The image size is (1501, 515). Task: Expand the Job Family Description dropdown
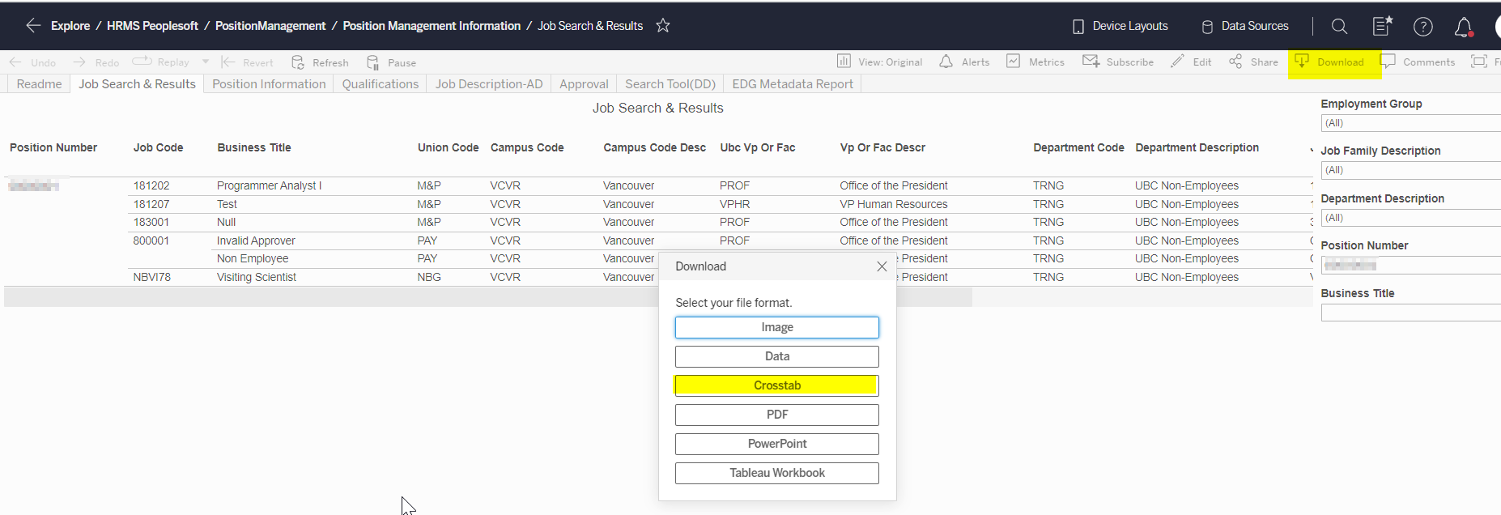click(x=1410, y=170)
